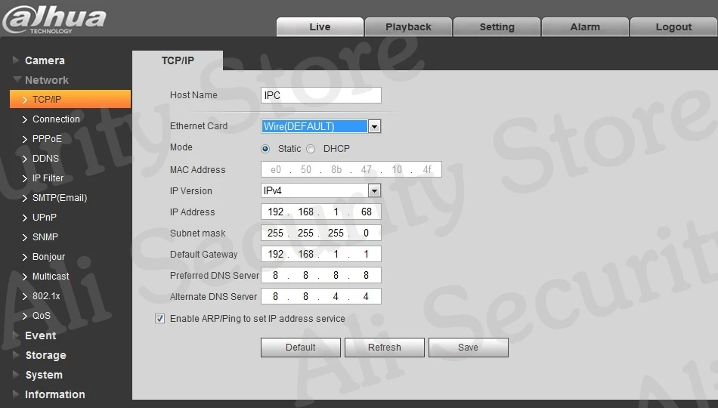
Task: Click the Subnet mask last octet 0
Action: pyautogui.click(x=367, y=233)
